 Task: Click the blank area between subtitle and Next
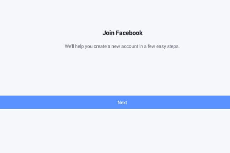115,73
